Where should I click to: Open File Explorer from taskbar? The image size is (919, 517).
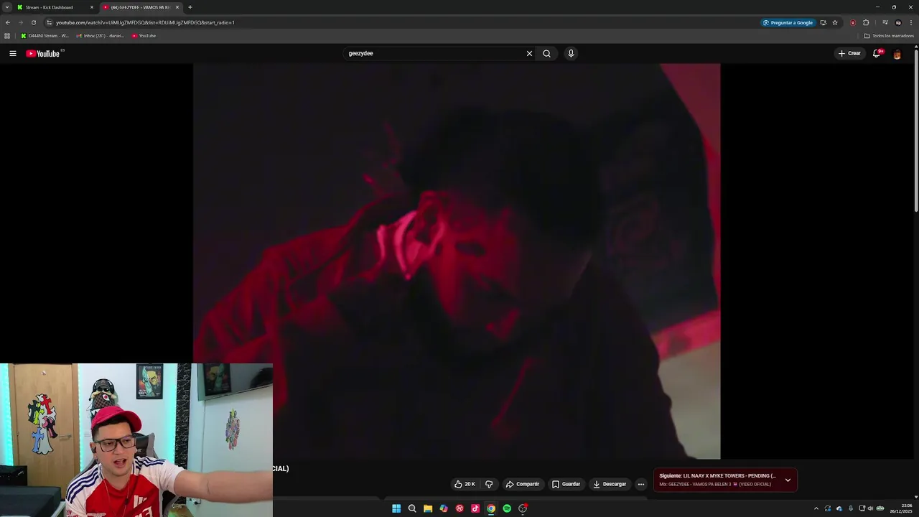pos(428,508)
